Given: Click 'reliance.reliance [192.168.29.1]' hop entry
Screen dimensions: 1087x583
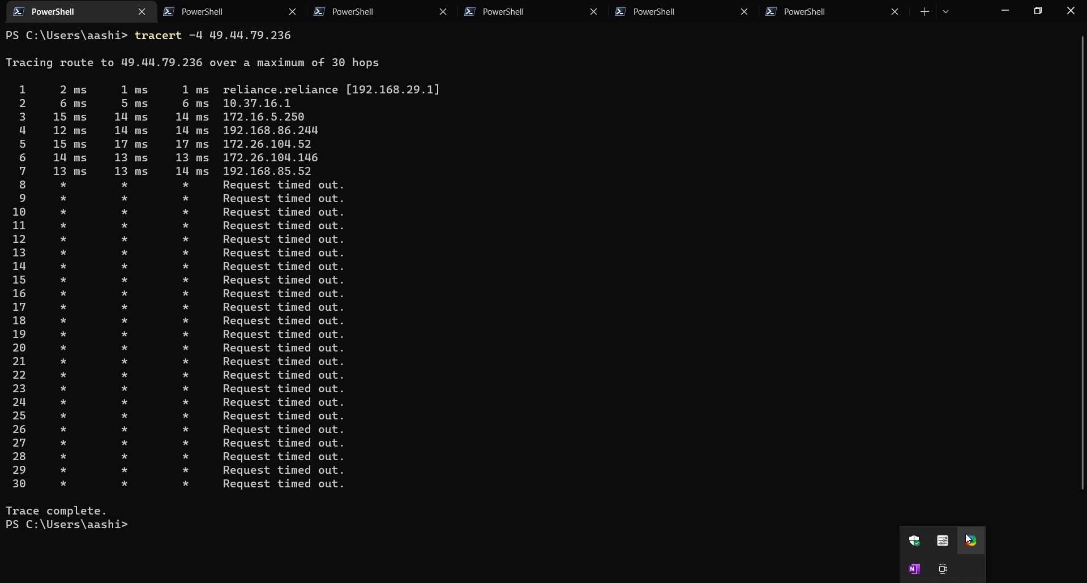Looking at the screenshot, I should (331, 89).
